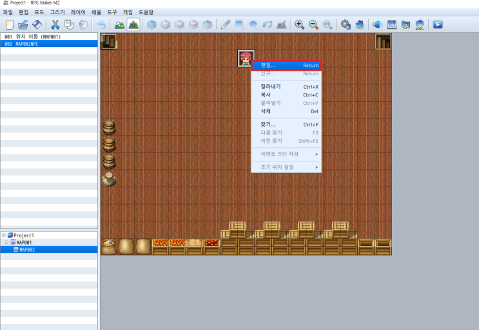Choose 편집... in the context menu

(x=286, y=66)
